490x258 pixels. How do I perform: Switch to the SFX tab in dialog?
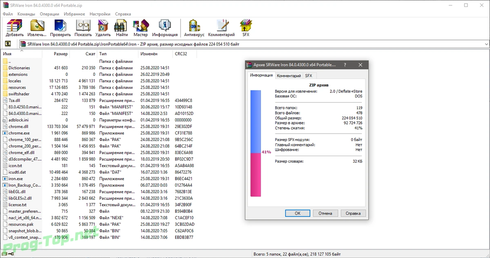point(308,76)
